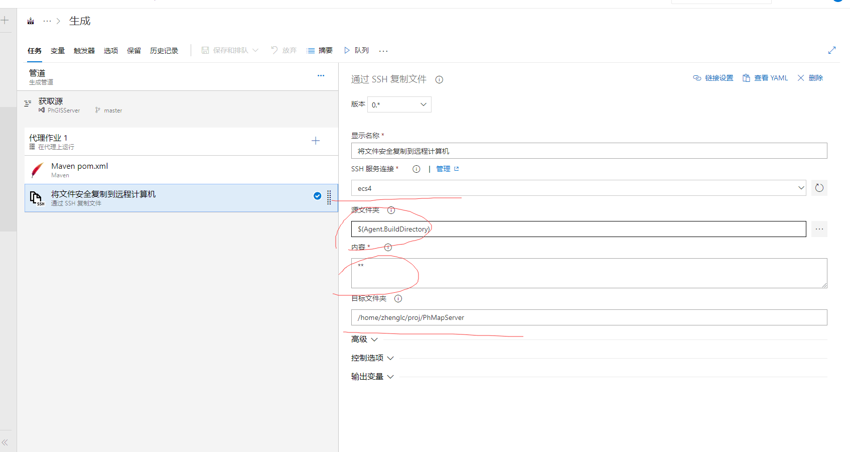Image resolution: width=850 pixels, height=452 pixels.
Task: Click the target folder info icon
Action: tap(398, 298)
